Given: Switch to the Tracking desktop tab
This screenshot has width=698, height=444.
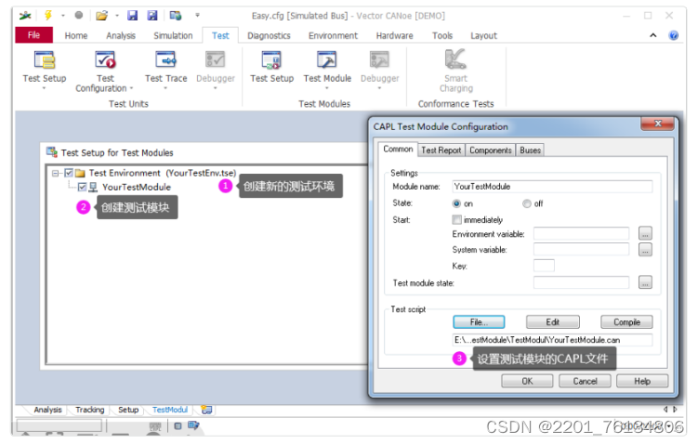Looking at the screenshot, I should coord(89,410).
